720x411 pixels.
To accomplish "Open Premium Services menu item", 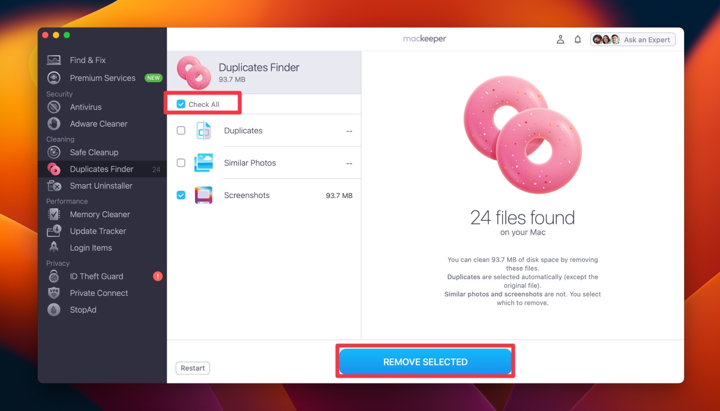I will click(102, 78).
